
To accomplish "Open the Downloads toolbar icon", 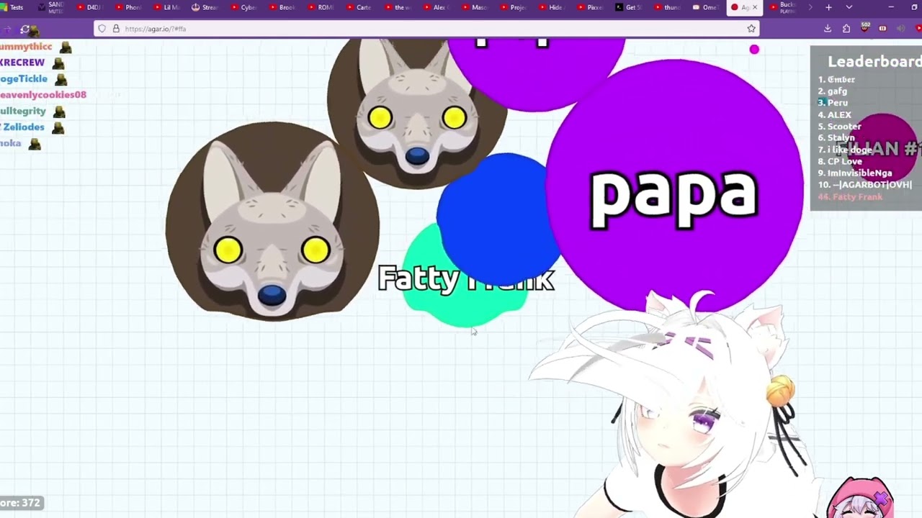I will point(828,29).
